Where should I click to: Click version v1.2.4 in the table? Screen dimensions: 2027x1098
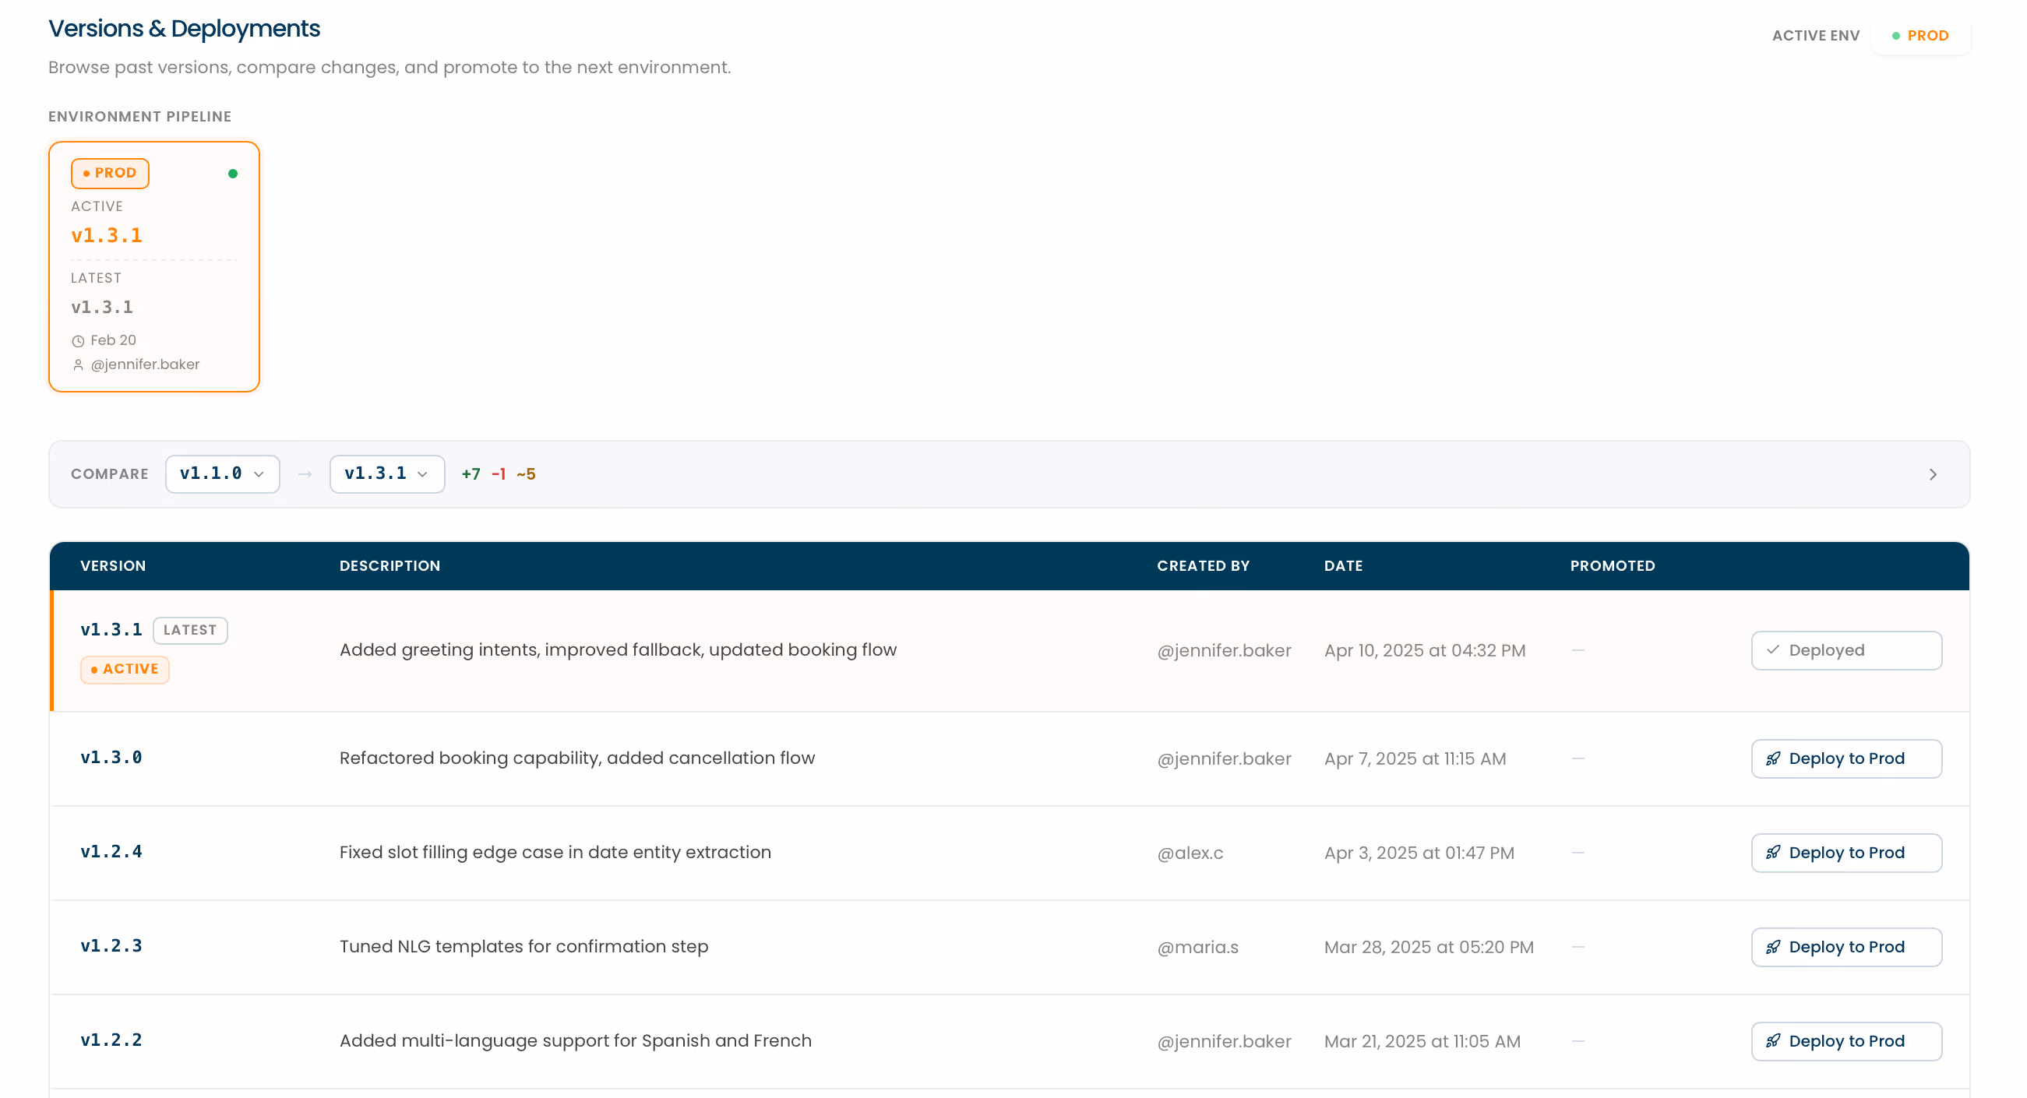tap(111, 852)
